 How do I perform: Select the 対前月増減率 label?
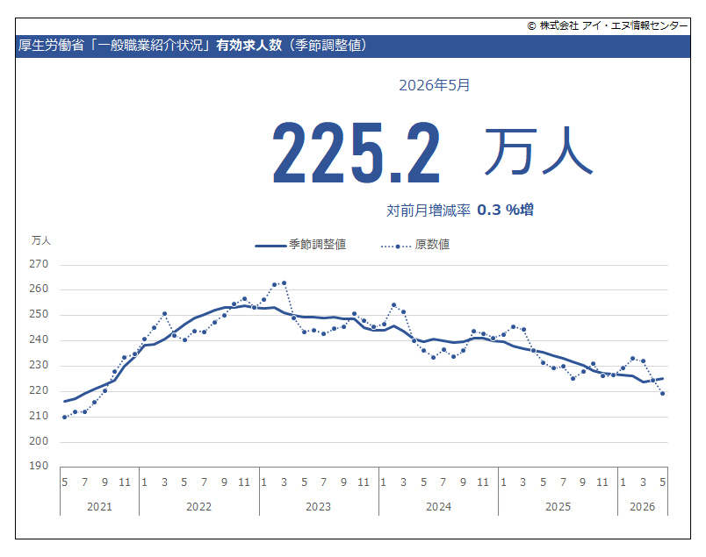point(429,211)
